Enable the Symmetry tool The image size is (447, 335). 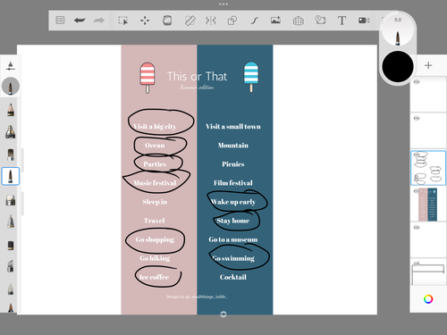211,21
